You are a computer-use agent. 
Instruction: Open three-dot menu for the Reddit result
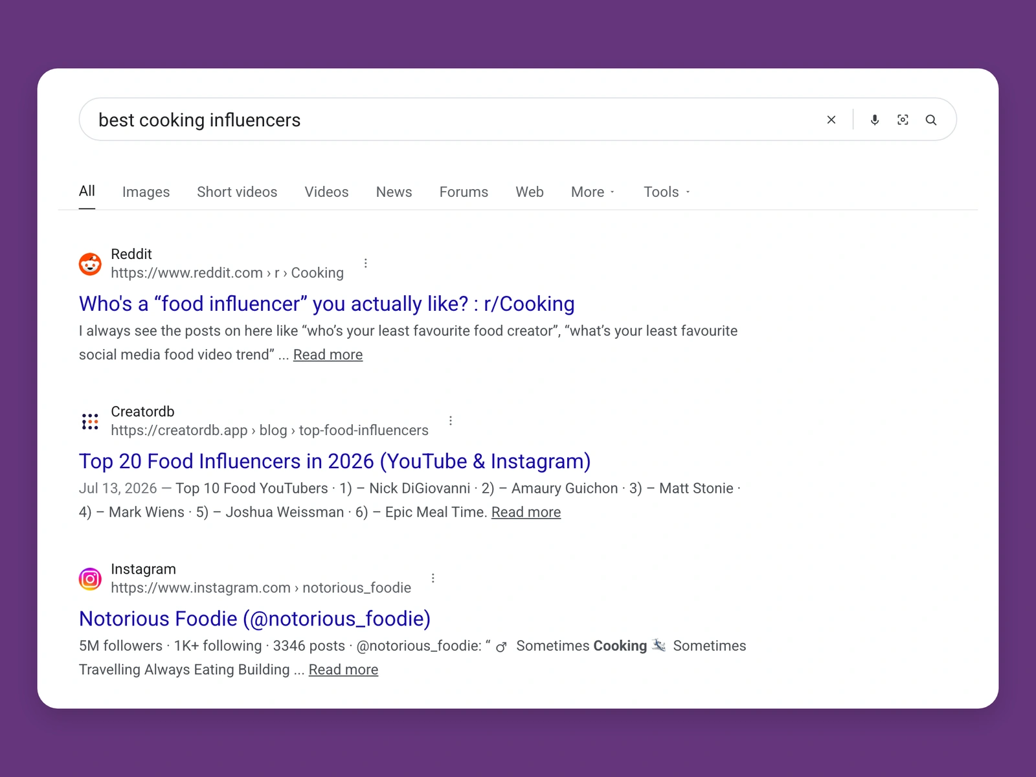tap(366, 264)
